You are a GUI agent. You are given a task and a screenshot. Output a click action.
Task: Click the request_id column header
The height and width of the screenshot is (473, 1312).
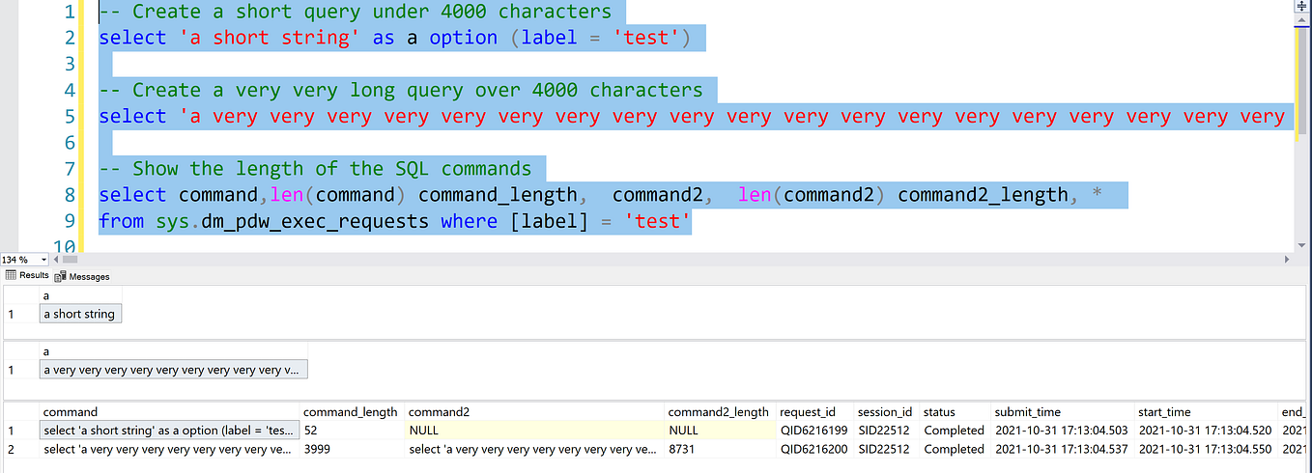coord(814,412)
